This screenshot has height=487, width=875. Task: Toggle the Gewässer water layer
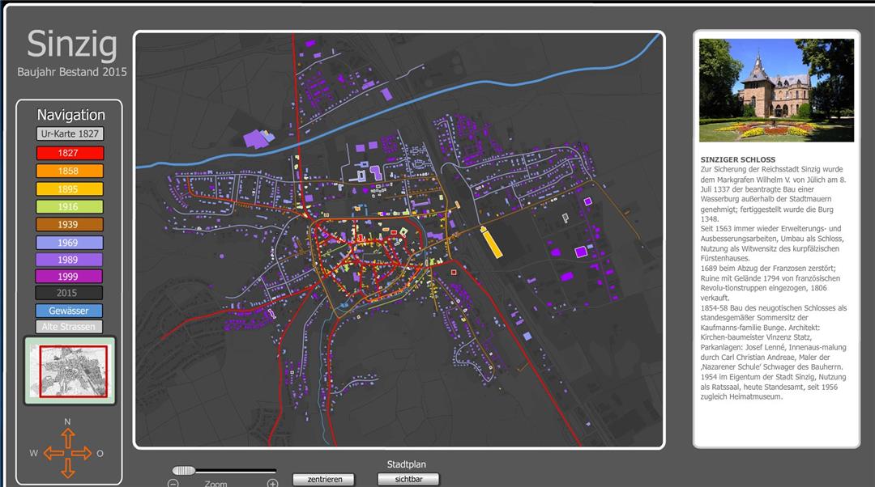[69, 311]
